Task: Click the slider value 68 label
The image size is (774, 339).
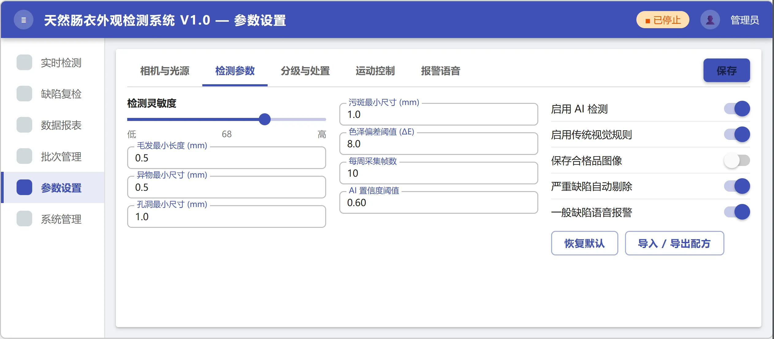Action: point(227,134)
